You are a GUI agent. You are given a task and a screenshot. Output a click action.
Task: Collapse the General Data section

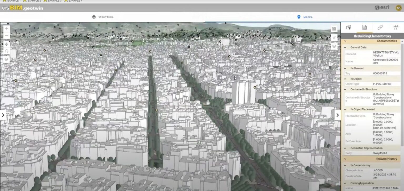[x=345, y=47]
